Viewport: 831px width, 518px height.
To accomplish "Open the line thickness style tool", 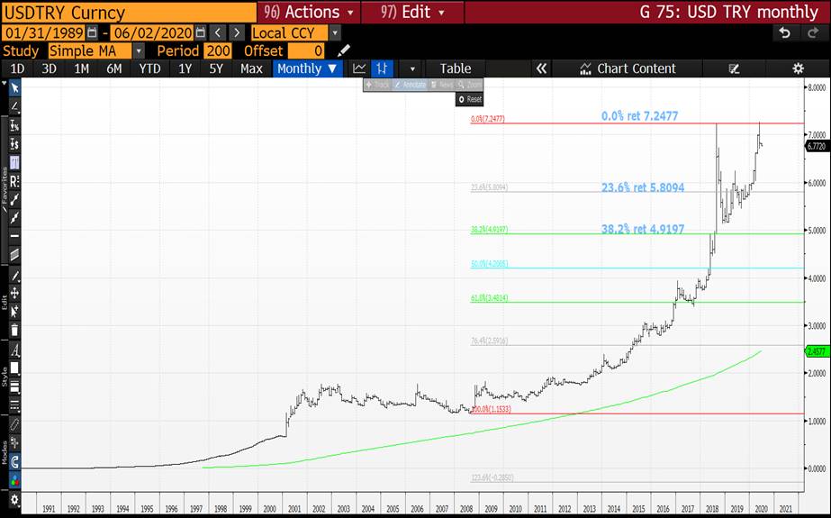I will pos(14,386).
